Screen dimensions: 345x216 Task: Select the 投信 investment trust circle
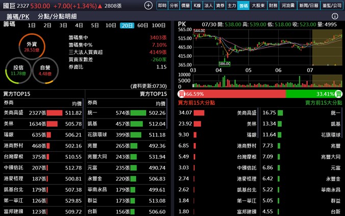pyautogui.click(x=18, y=70)
